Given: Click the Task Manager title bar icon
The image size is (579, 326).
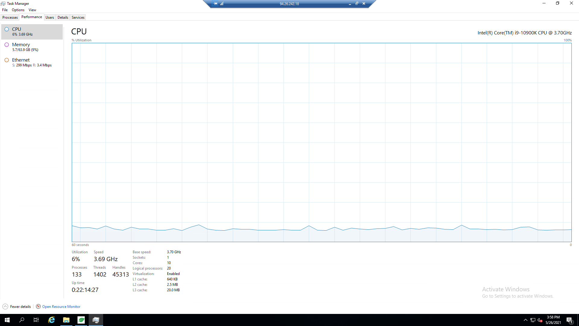Looking at the screenshot, I should 3,4.
